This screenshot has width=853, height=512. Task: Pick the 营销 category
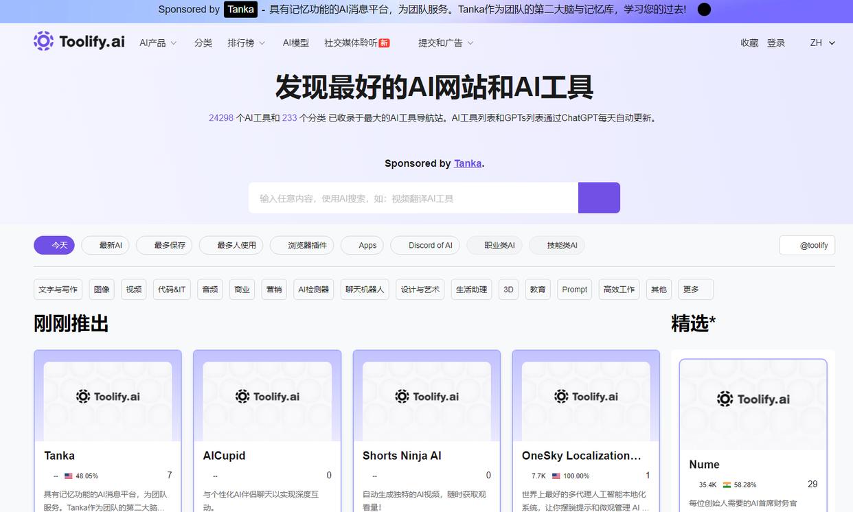coord(274,290)
